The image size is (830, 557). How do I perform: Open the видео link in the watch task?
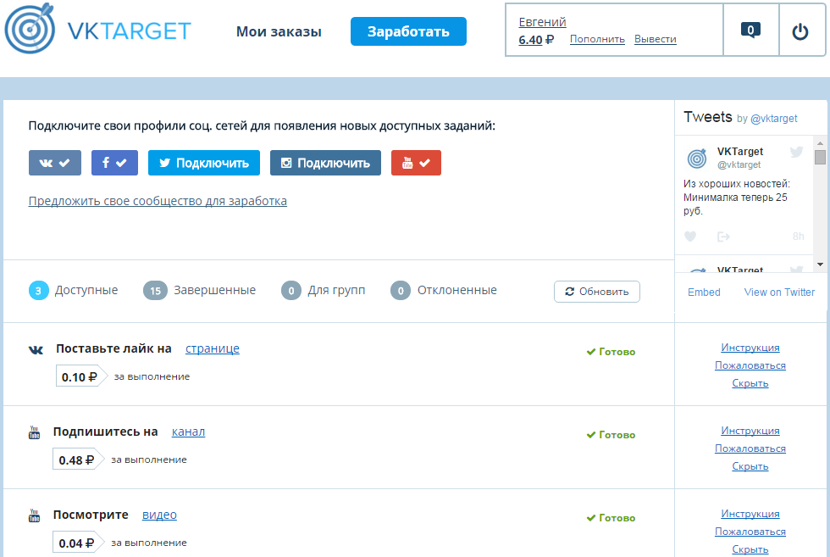(159, 515)
